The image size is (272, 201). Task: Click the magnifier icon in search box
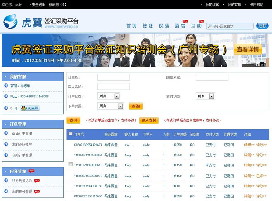tap(210, 26)
